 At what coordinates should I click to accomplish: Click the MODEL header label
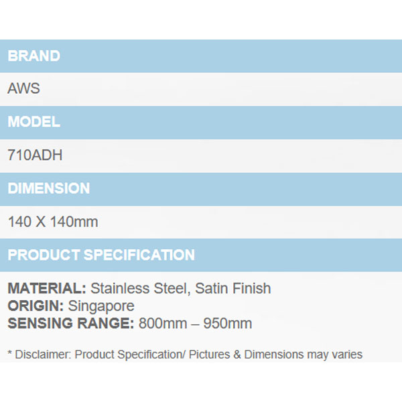pos(33,123)
